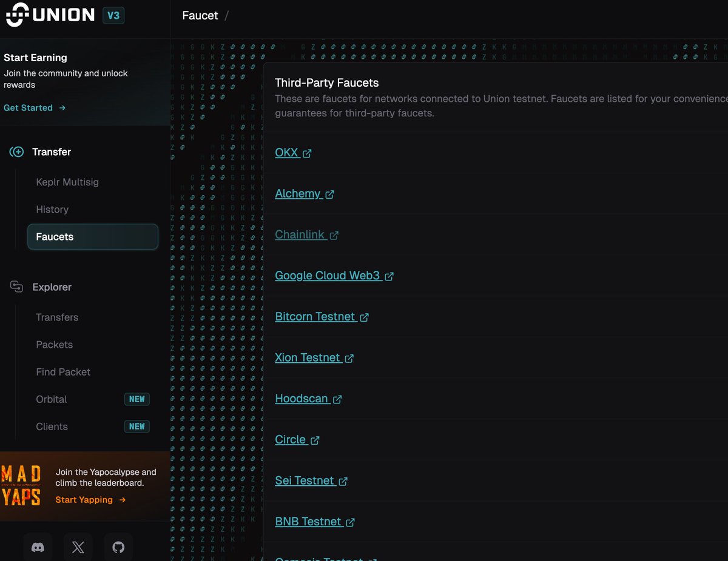Open the Sei Testnet faucet link
Image resolution: width=728 pixels, height=561 pixels.
pyautogui.click(x=305, y=480)
